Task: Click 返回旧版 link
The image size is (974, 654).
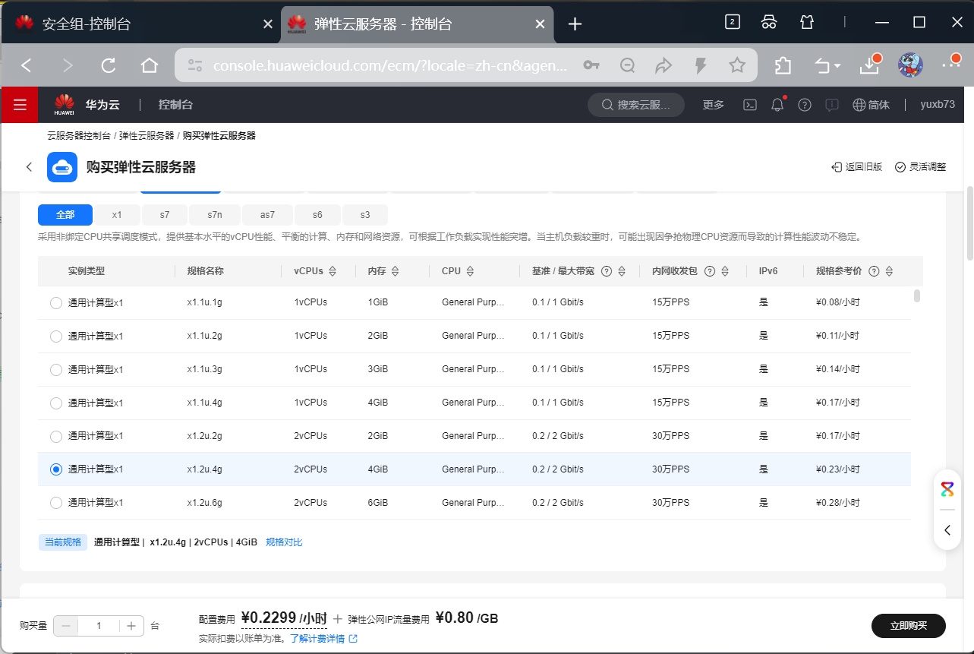Action: coord(857,167)
